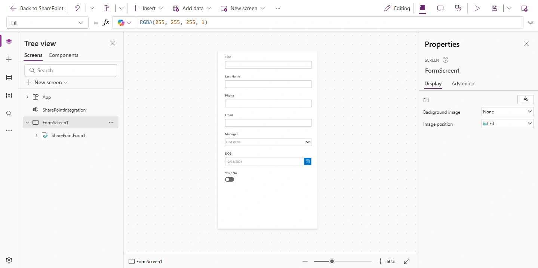The image size is (538, 268).
Task: Click the 60% zoom level value
Action: [x=391, y=262]
